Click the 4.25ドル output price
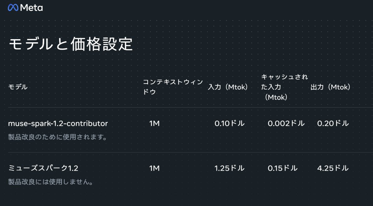The width and height of the screenshot is (373, 206). tap(333, 168)
